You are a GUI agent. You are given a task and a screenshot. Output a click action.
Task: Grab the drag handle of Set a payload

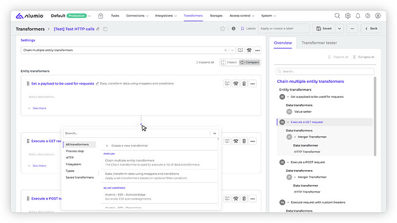28,83
